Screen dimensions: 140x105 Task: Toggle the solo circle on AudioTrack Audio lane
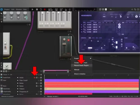point(37,78)
